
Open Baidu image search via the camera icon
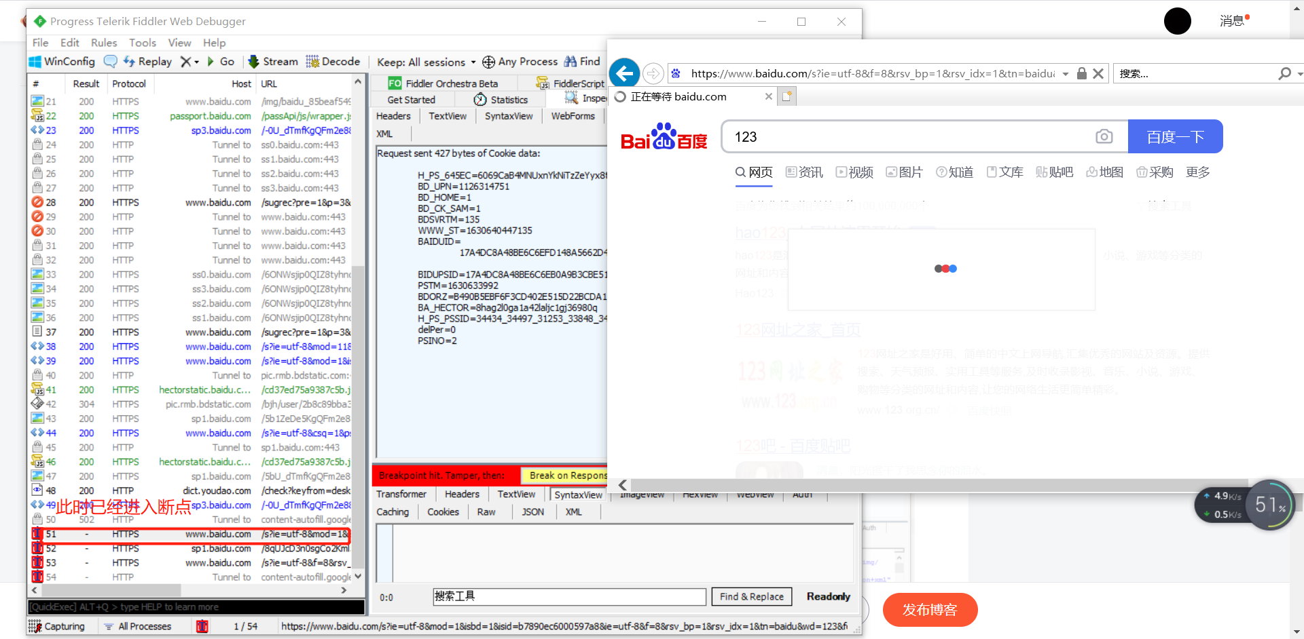pyautogui.click(x=1105, y=136)
